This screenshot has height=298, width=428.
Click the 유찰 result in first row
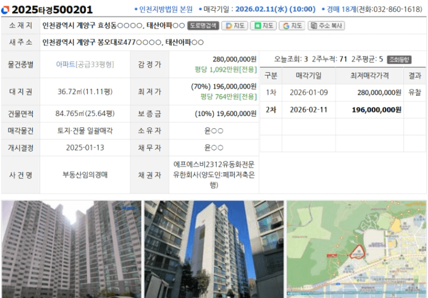tap(414, 92)
